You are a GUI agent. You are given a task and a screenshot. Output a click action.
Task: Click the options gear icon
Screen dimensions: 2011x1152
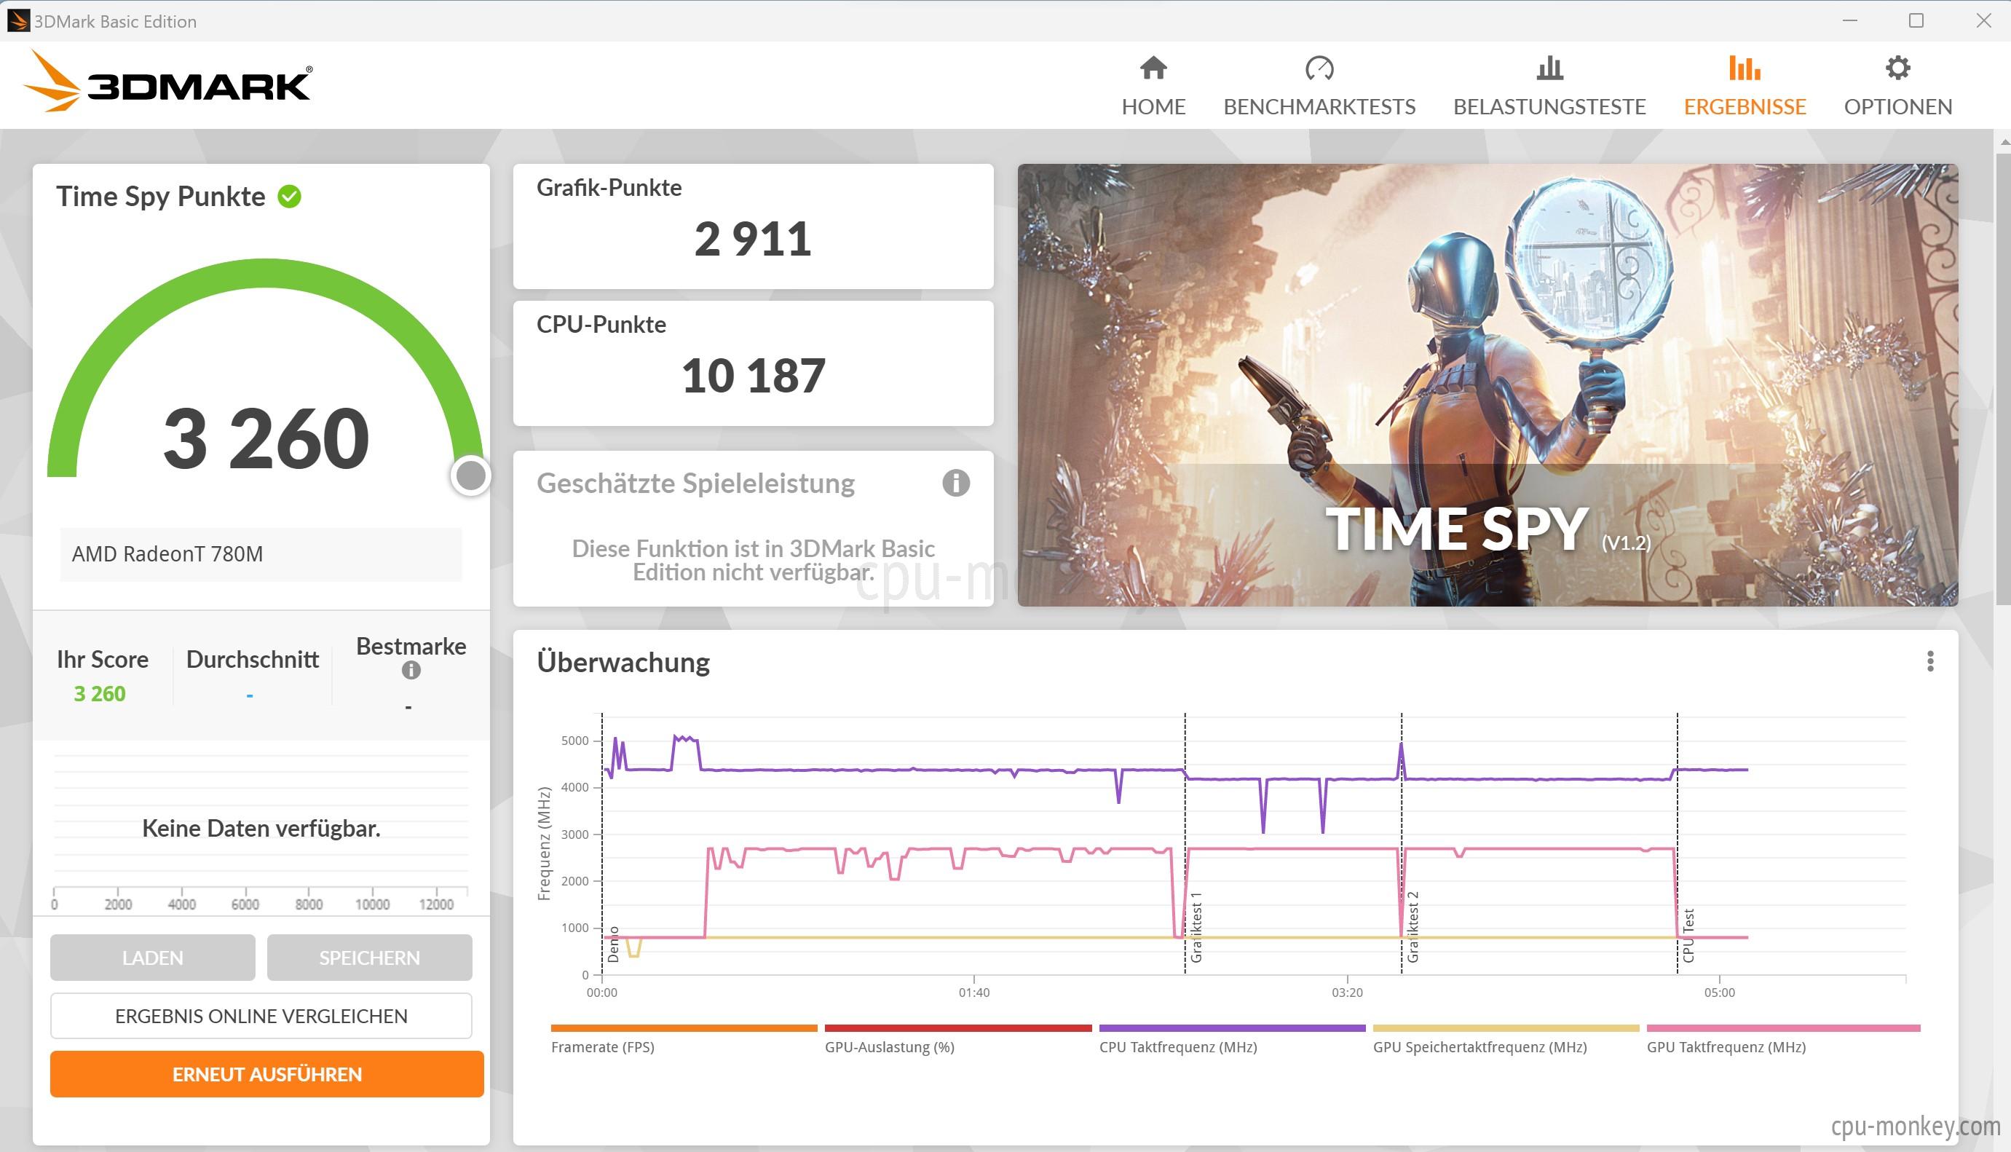tap(1898, 68)
